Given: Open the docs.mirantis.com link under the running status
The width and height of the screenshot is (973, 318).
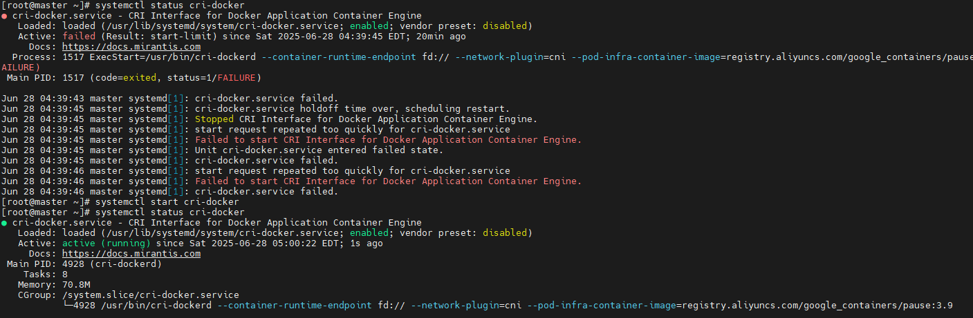Looking at the screenshot, I should coord(131,254).
